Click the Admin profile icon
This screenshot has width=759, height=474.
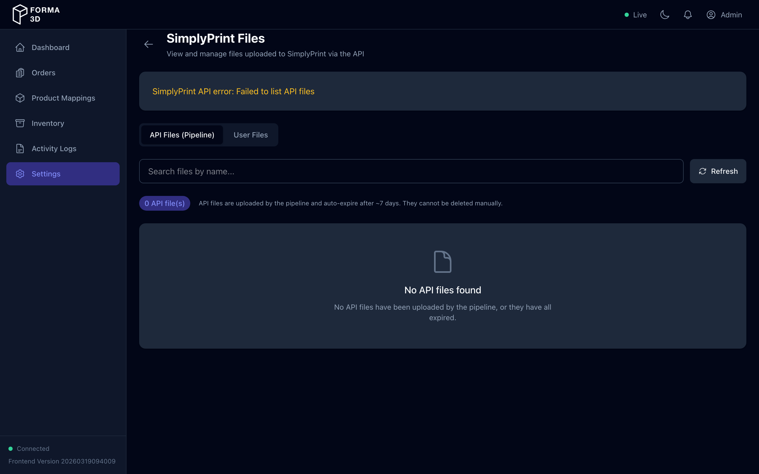click(x=711, y=15)
